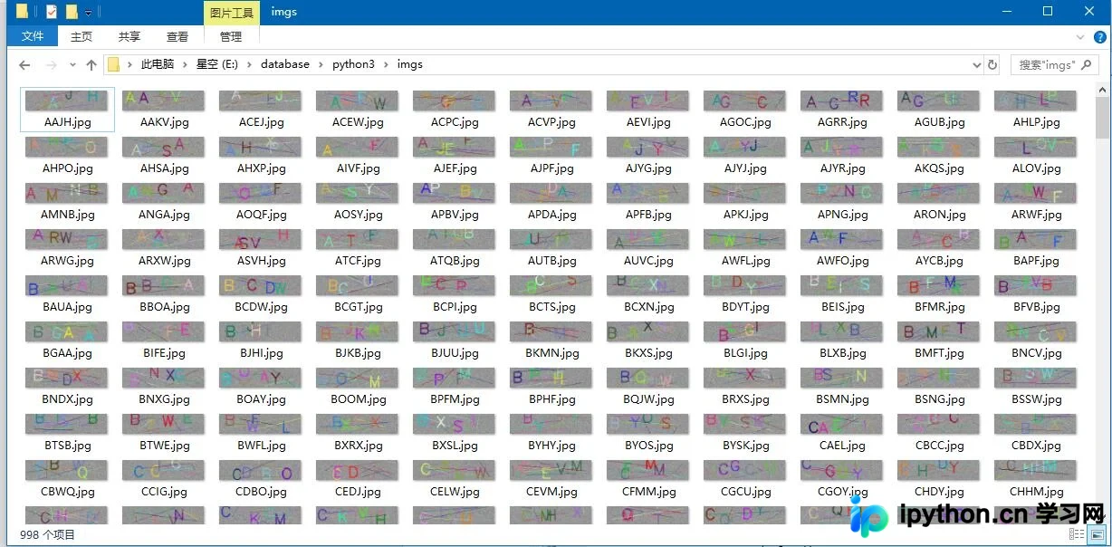1112x547 pixels.
Task: Click the CBWQ.jpg file name
Action: coord(67,492)
